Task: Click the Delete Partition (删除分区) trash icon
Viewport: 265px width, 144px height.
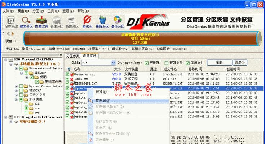Action: tap(102, 20)
